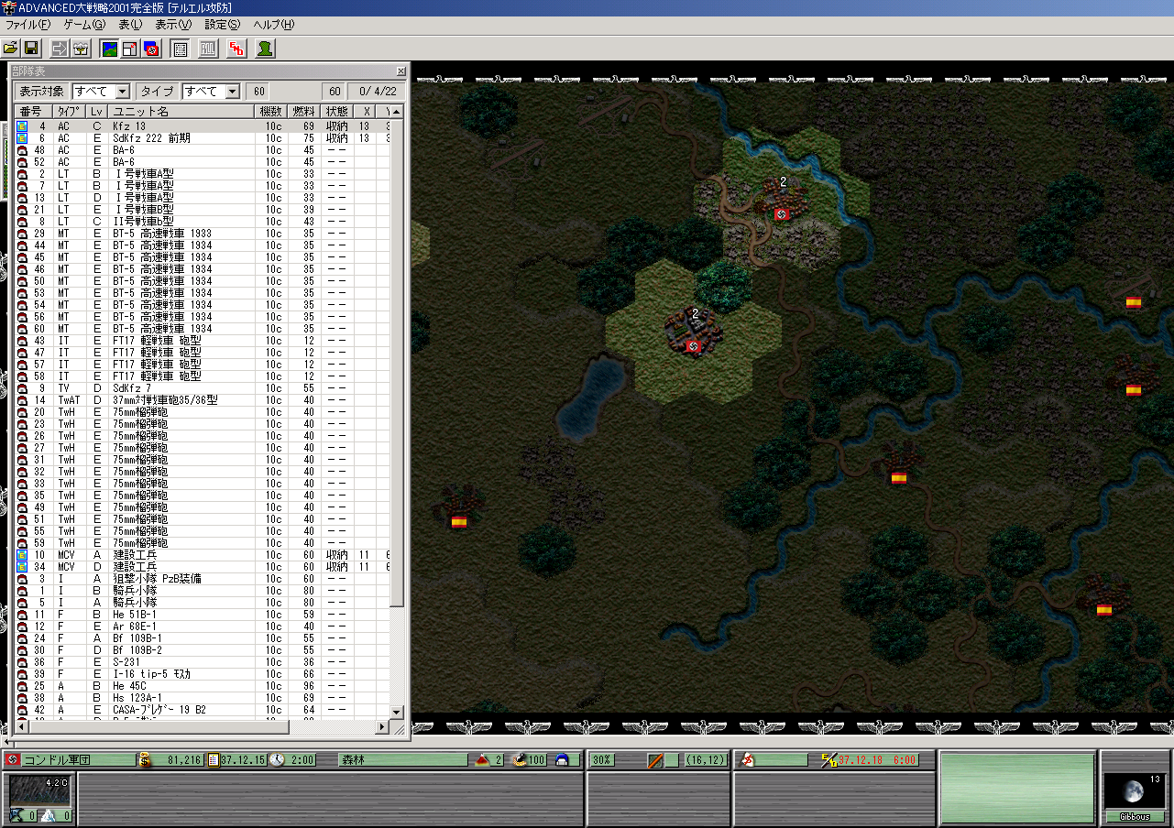Viewport: 1174px width, 828px height.
Task: Expand the タイプ filter dropdown
Action: [233, 92]
